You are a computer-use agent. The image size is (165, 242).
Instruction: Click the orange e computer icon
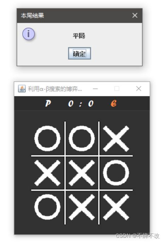[114, 103]
